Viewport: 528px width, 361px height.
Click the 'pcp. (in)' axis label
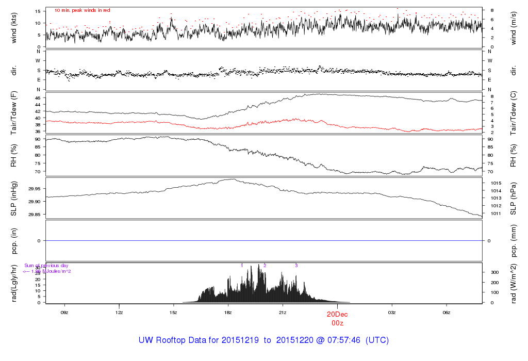[13, 241]
